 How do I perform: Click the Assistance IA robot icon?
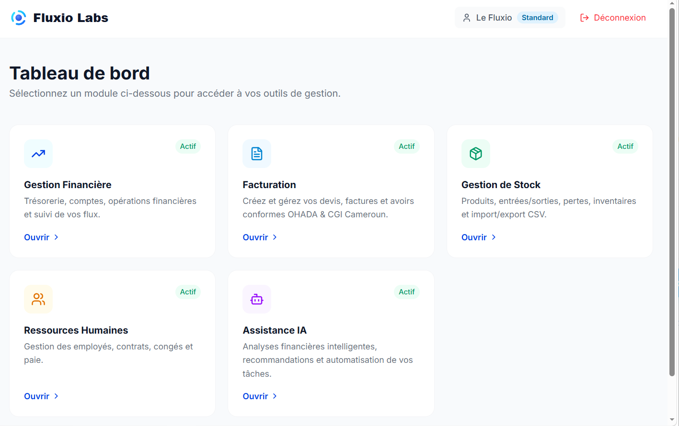click(257, 299)
